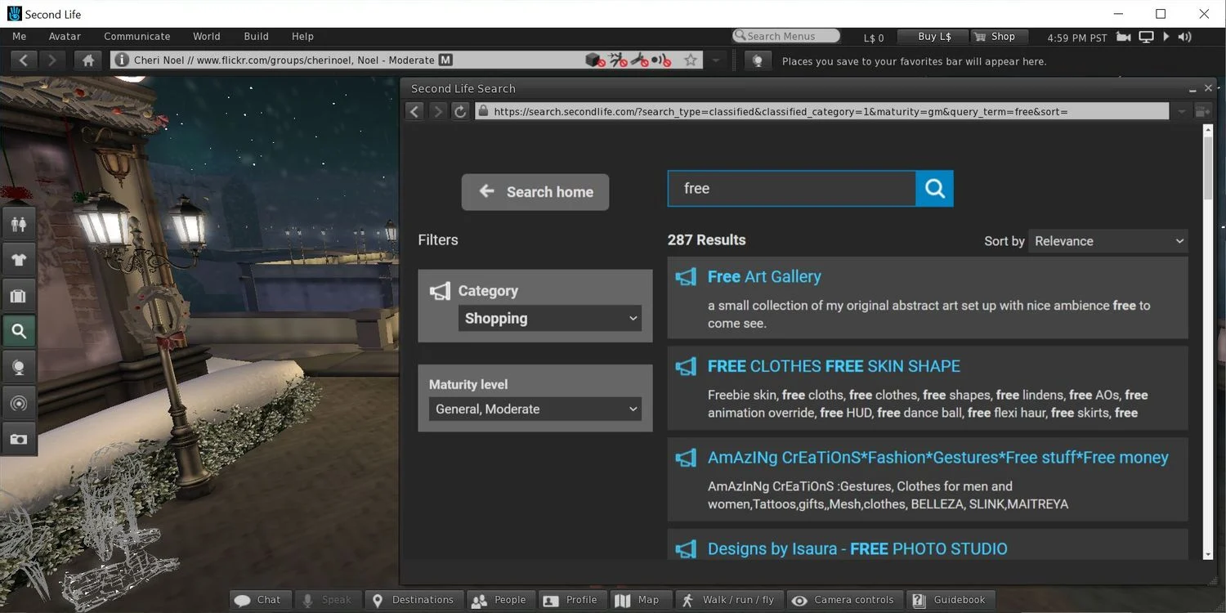Image resolution: width=1226 pixels, height=613 pixels.
Task: Open the Me menu
Action: pyautogui.click(x=20, y=37)
